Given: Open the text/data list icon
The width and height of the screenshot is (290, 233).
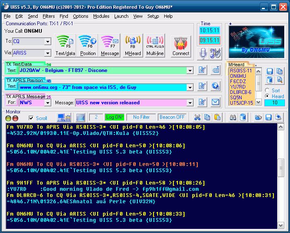Looking at the screenshot, I should coord(216,70).
